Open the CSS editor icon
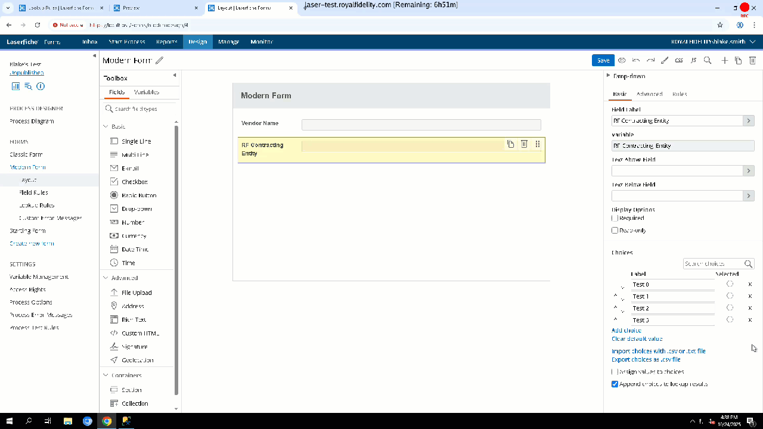This screenshot has height=429, width=763. click(679, 60)
